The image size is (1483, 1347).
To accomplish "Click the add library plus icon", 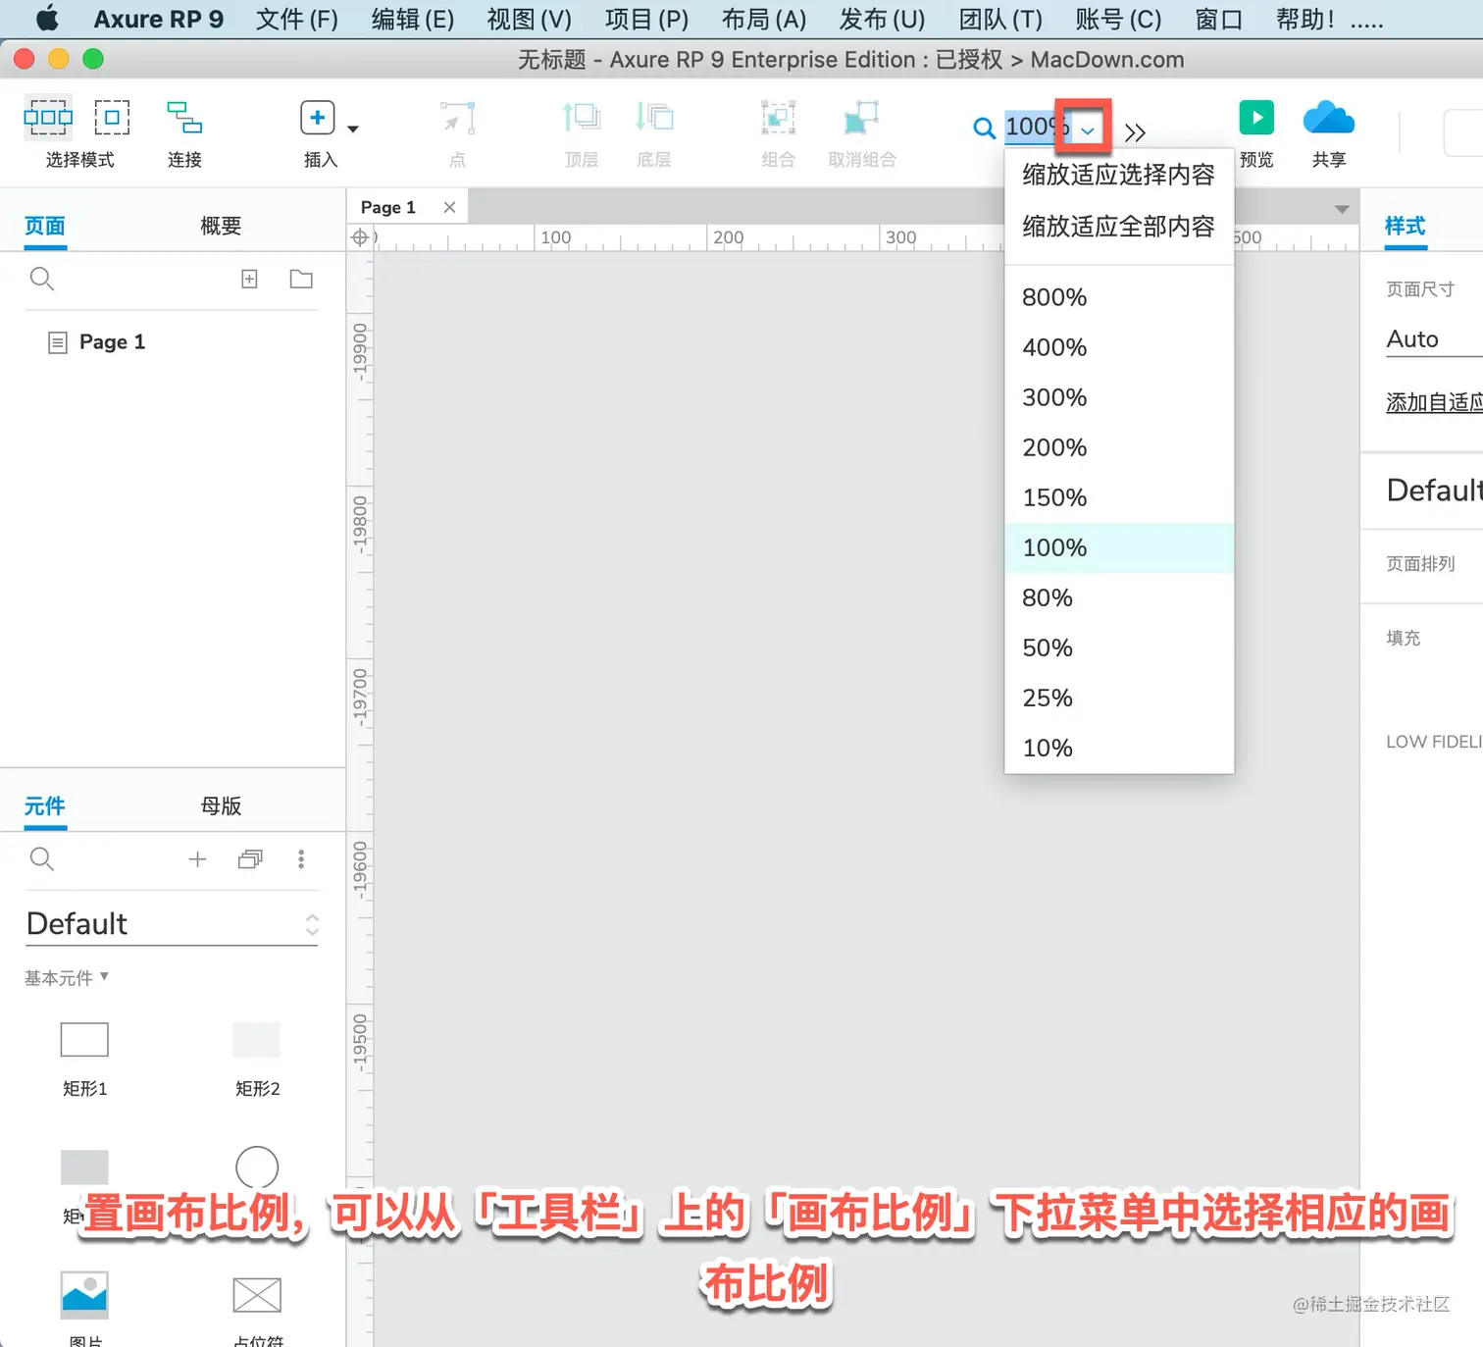I will pos(198,859).
